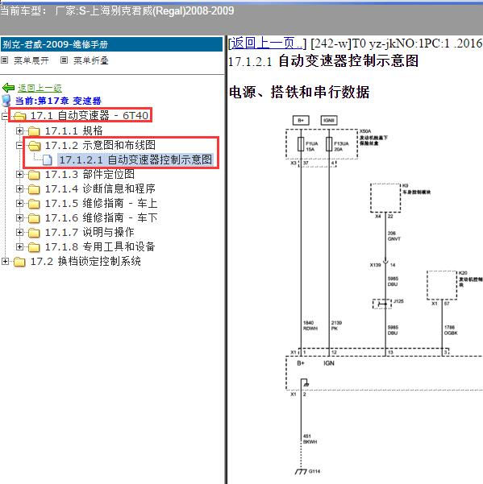Click the 电源、搭铁和串行数据 heading
Image resolution: width=483 pixels, height=484 pixels.
point(299,92)
